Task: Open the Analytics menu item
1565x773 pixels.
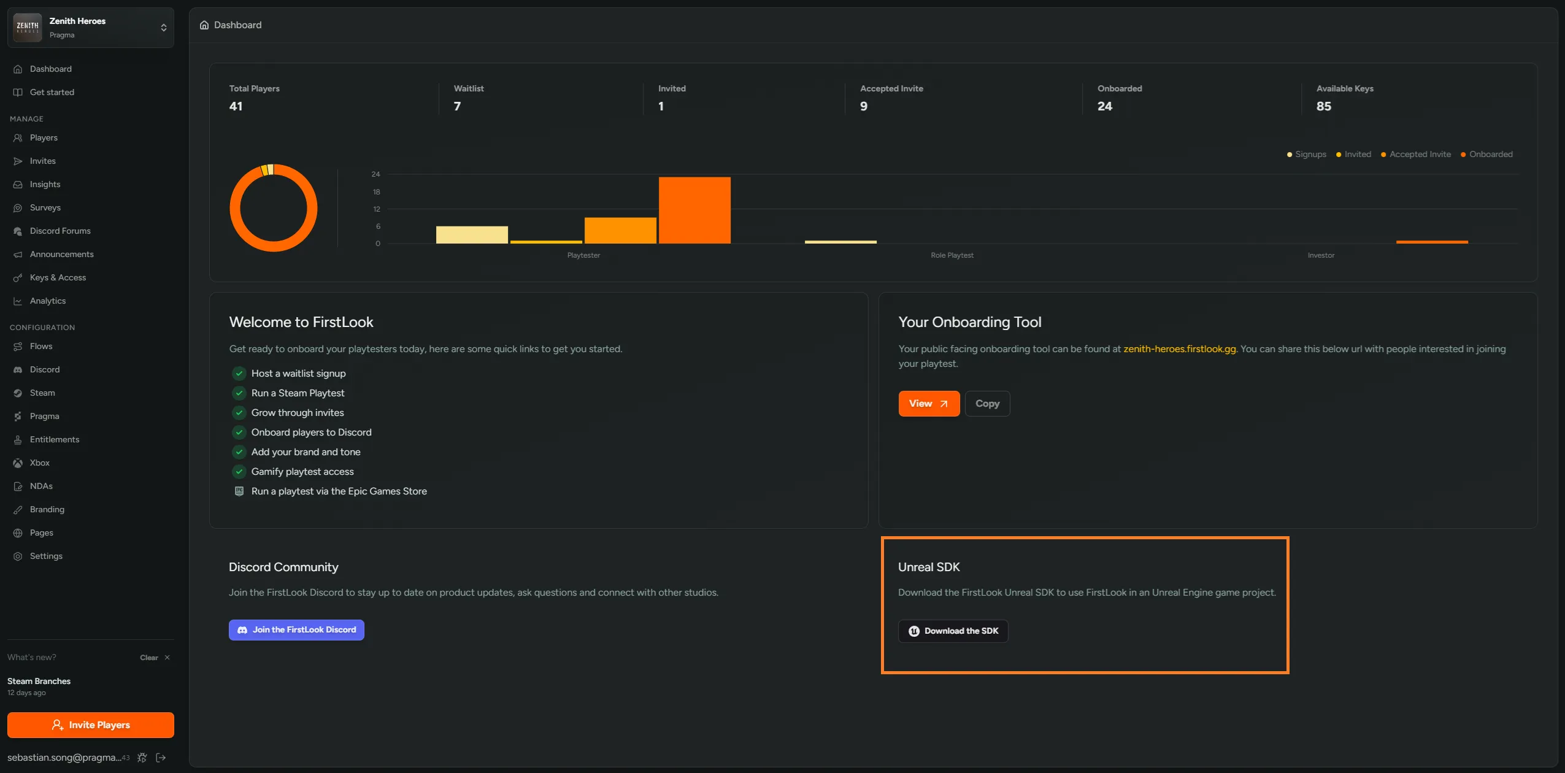Action: (48, 301)
